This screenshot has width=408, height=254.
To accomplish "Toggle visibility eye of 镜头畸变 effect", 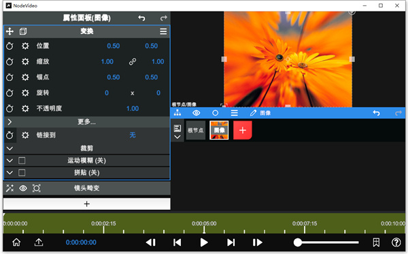I will pos(23,188).
